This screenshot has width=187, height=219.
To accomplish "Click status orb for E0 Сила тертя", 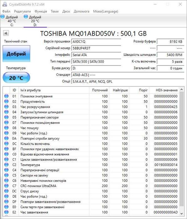I will click(7, 207).
